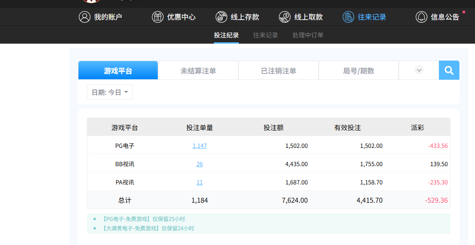Image resolution: width=475 pixels, height=245 pixels.
Task: Open the 处理中订单 sub-navigation tab
Action: click(x=308, y=35)
